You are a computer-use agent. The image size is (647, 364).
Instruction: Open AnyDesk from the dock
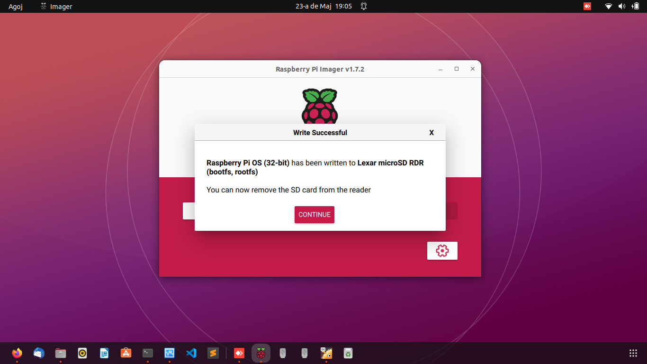click(239, 353)
